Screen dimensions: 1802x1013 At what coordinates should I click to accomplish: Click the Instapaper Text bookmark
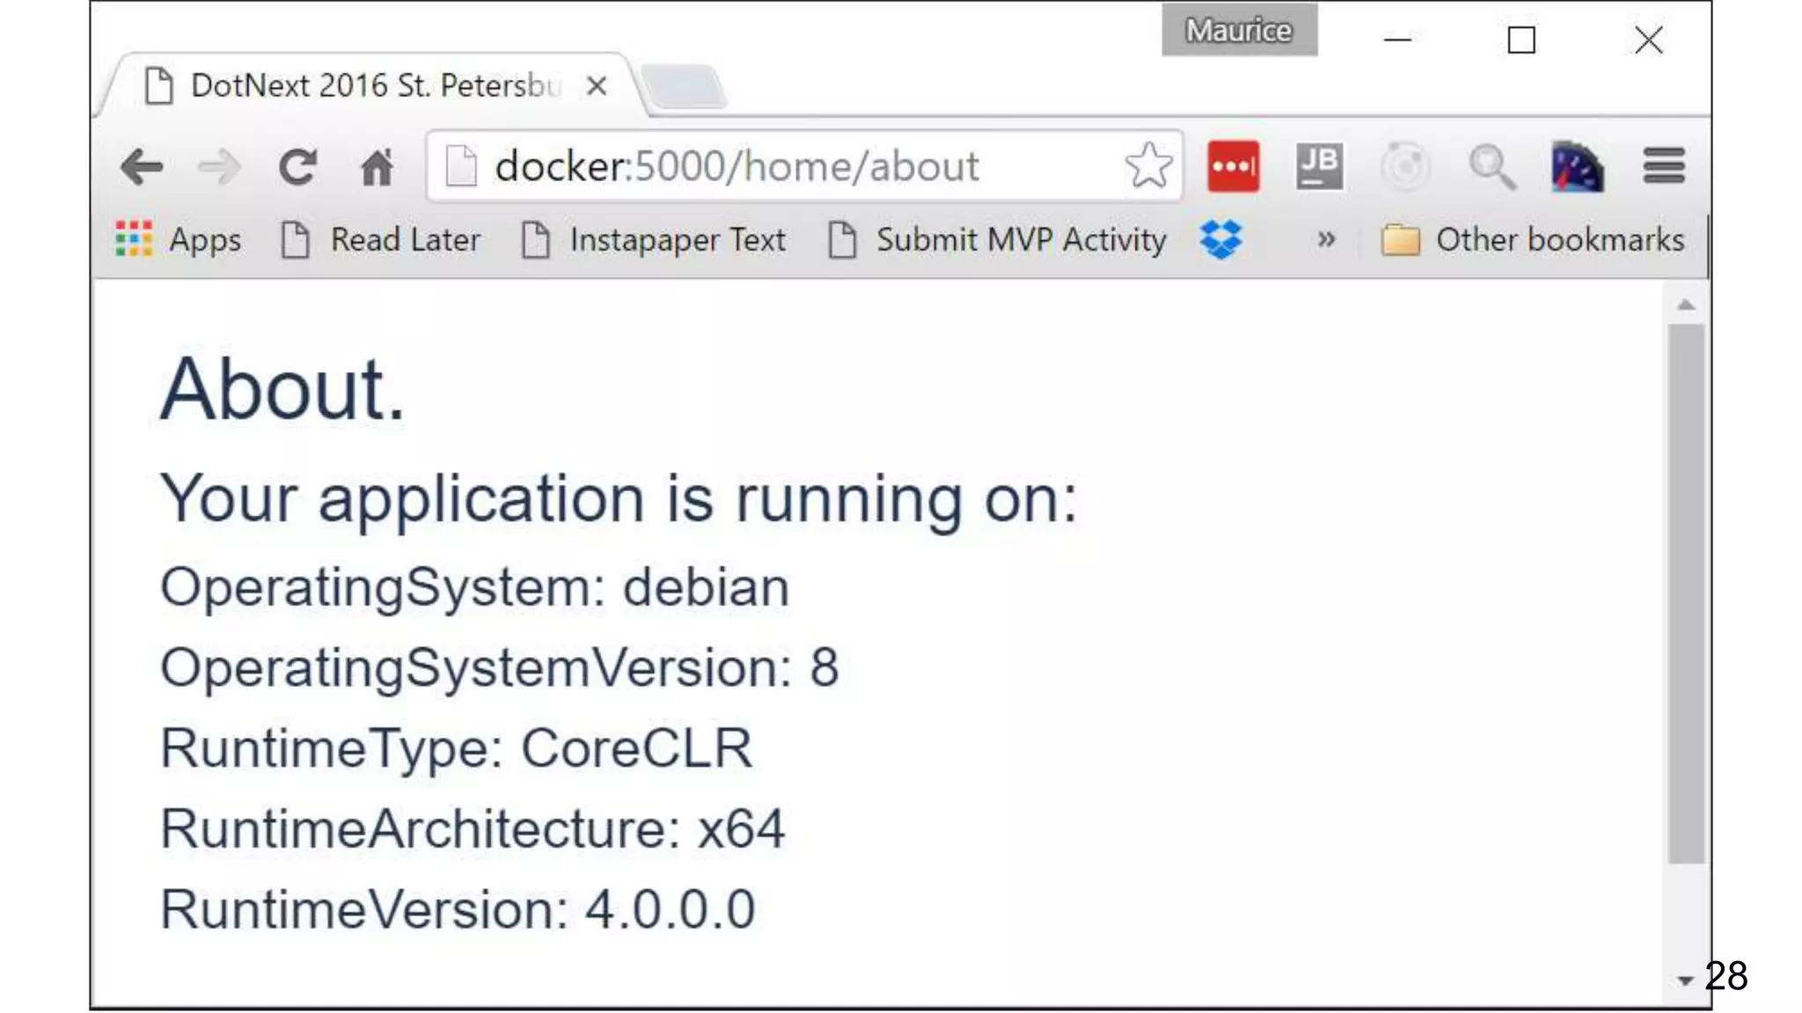click(x=654, y=239)
